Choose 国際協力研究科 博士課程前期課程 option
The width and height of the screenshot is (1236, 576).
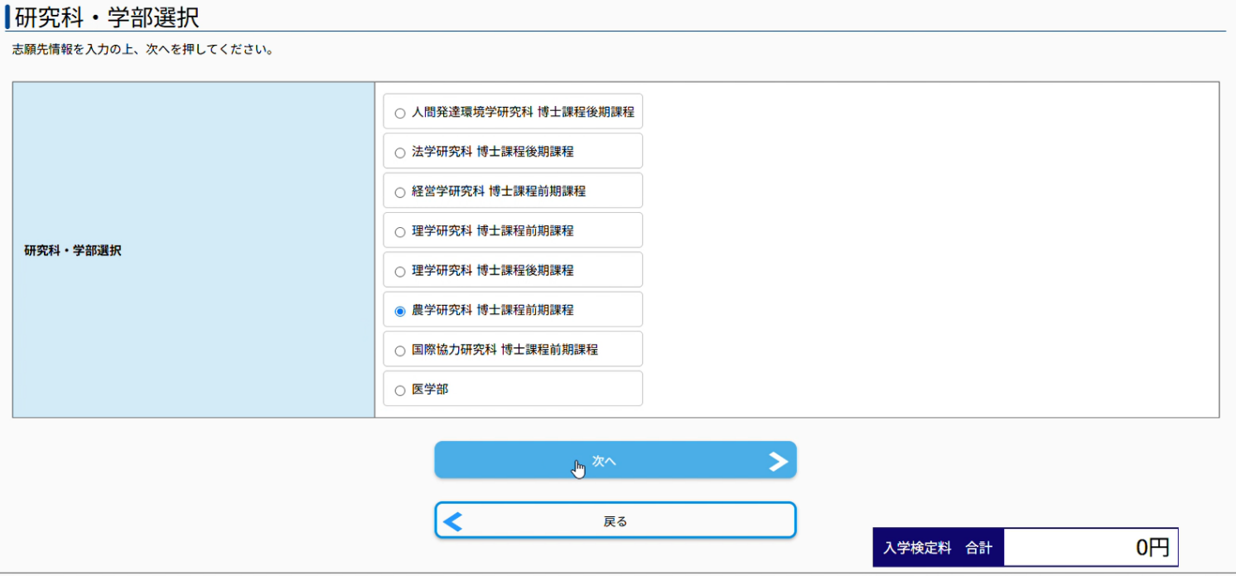tap(400, 351)
